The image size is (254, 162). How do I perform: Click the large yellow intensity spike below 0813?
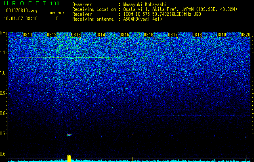(69, 158)
